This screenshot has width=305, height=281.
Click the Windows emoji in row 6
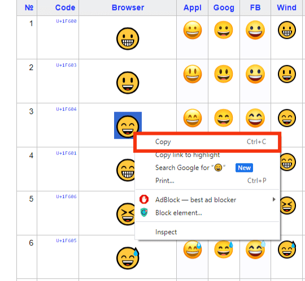point(287,249)
